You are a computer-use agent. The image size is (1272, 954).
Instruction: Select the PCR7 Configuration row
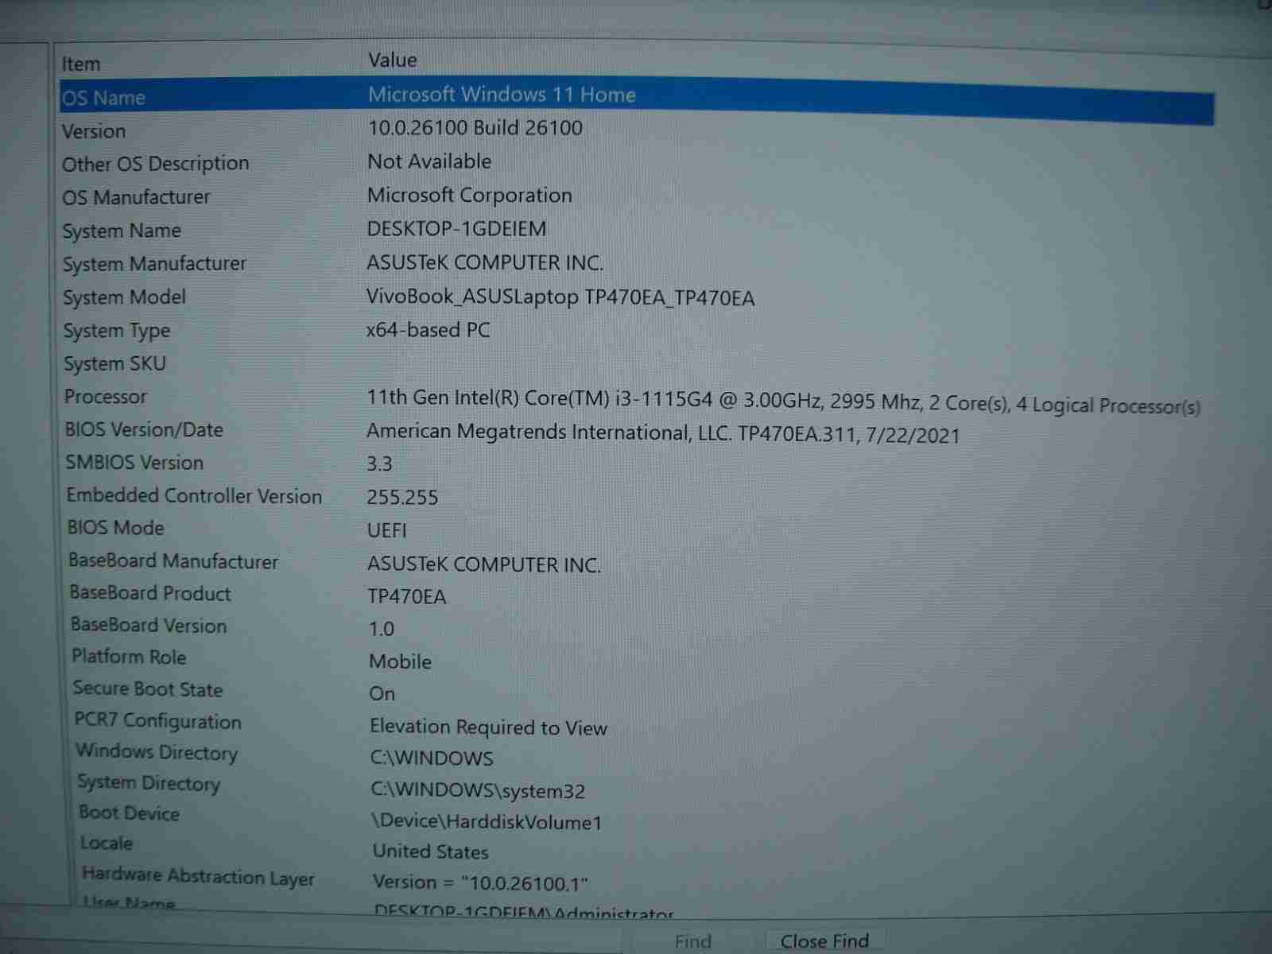click(x=157, y=721)
